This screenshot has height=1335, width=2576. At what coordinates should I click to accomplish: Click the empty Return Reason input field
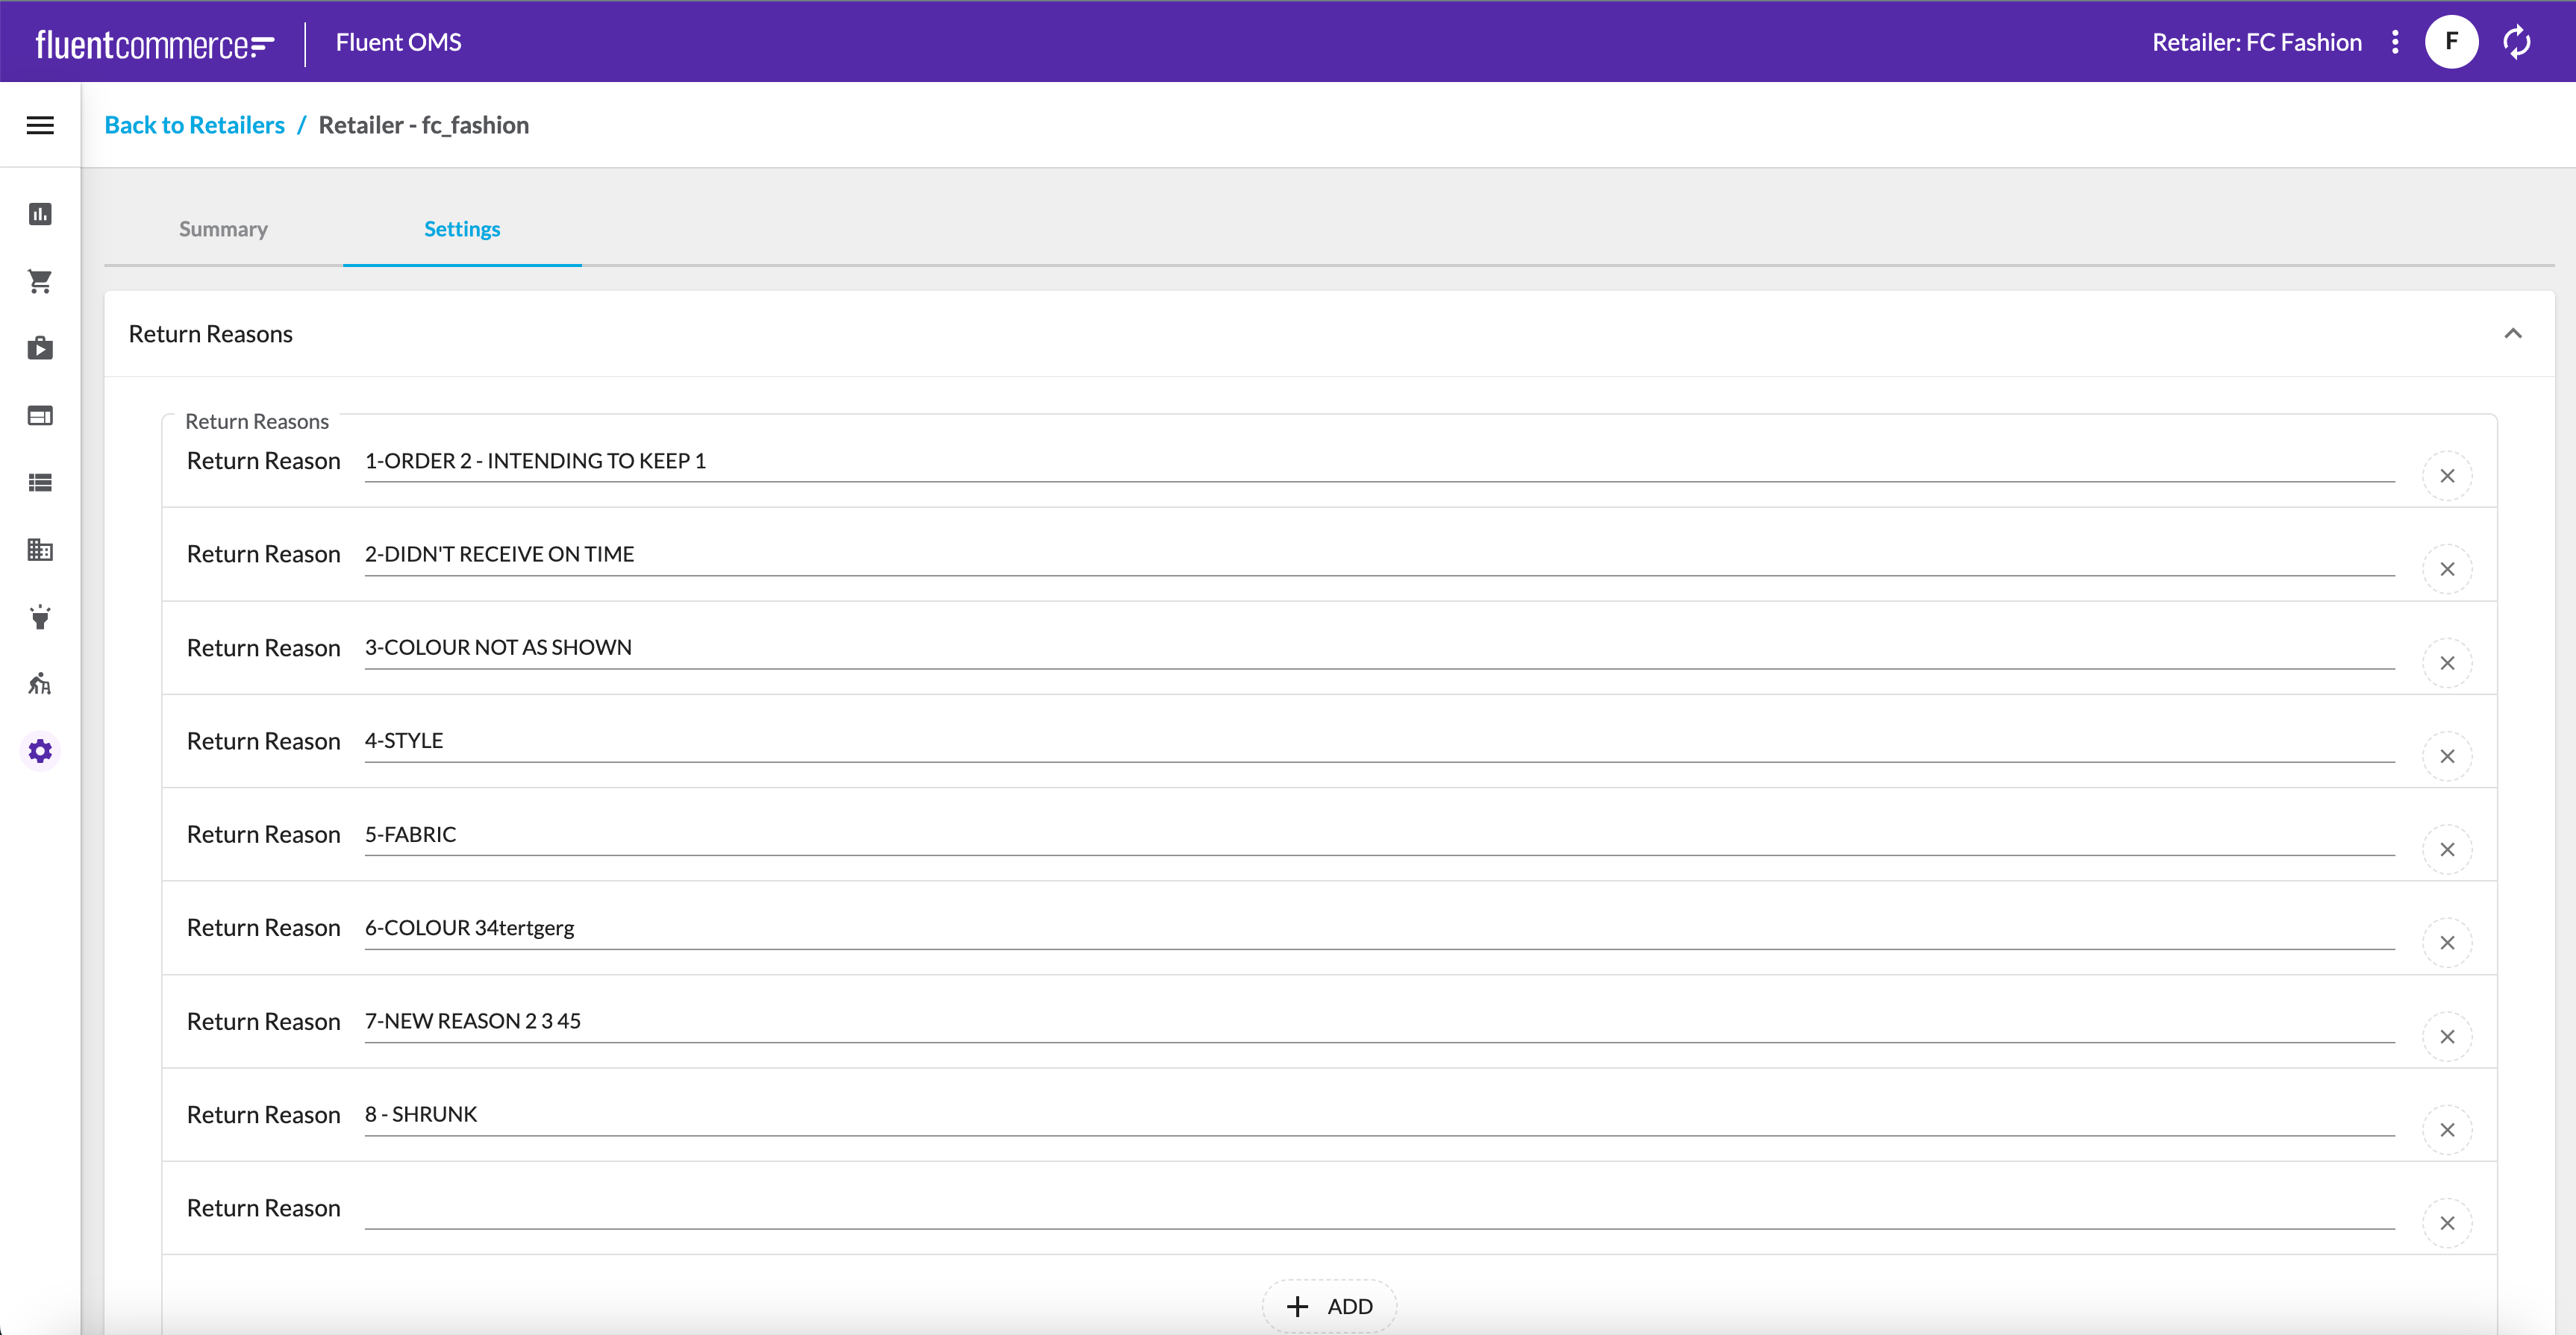pos(1378,1208)
